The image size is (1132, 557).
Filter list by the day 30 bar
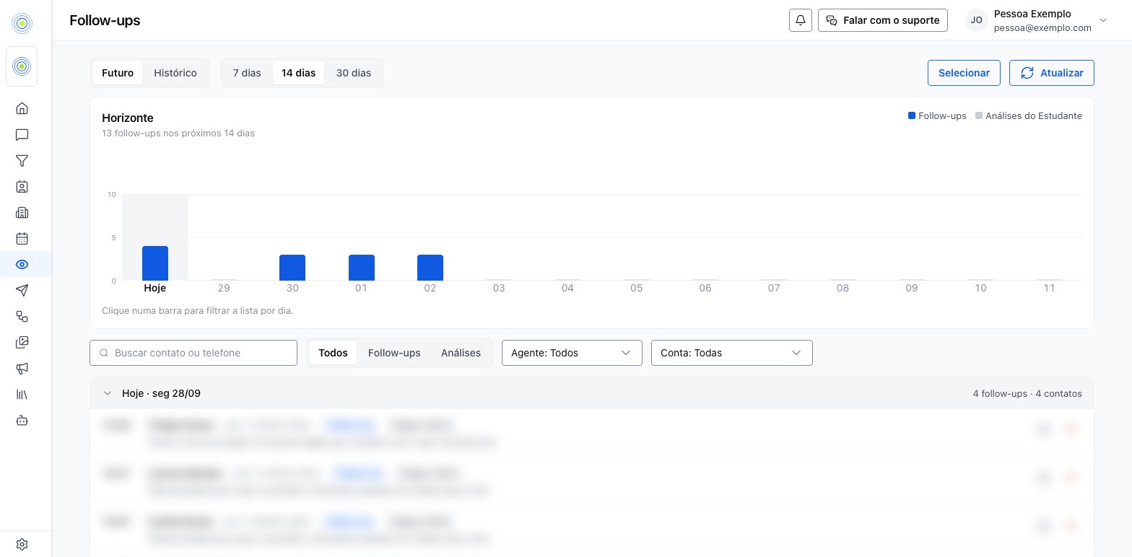tap(292, 268)
